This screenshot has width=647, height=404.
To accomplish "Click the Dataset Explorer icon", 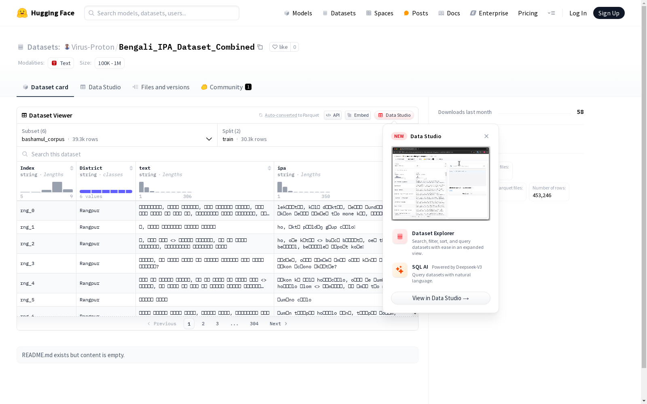I will (400, 236).
